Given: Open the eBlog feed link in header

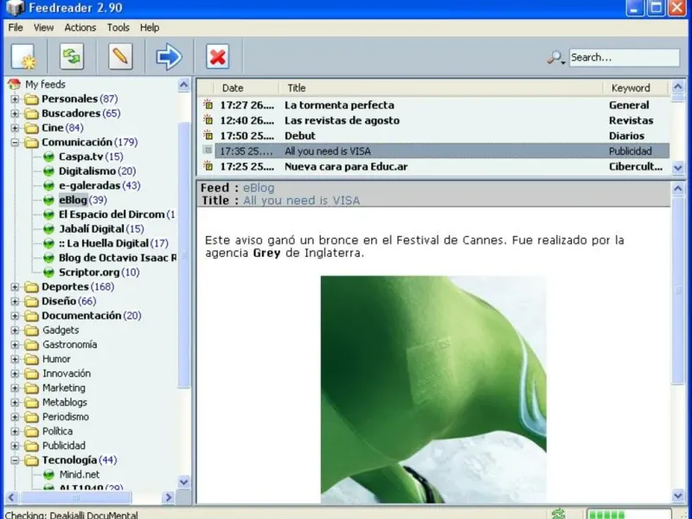Looking at the screenshot, I should click(259, 188).
